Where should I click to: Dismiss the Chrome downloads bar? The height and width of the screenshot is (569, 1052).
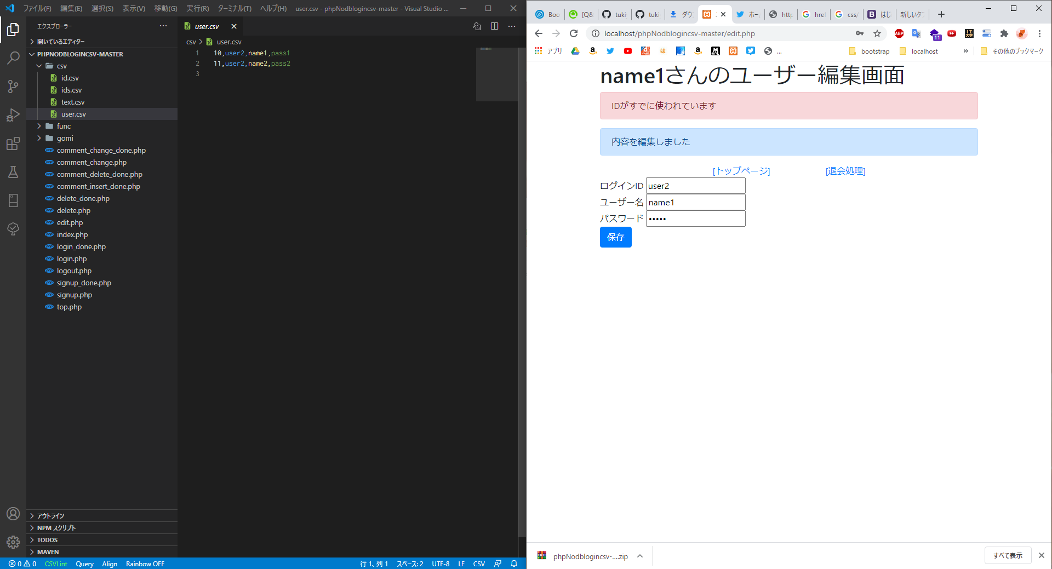click(x=1042, y=555)
